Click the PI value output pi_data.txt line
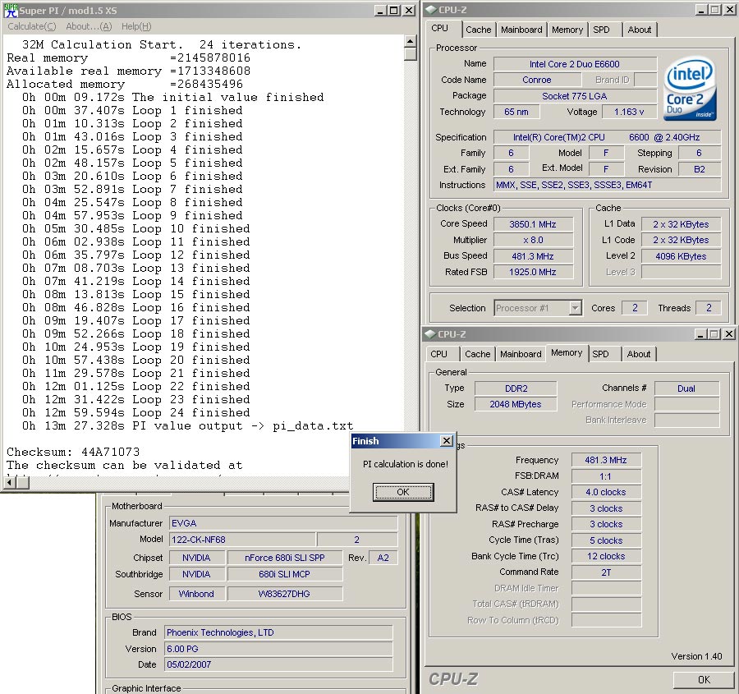The image size is (739, 694). tap(187, 426)
